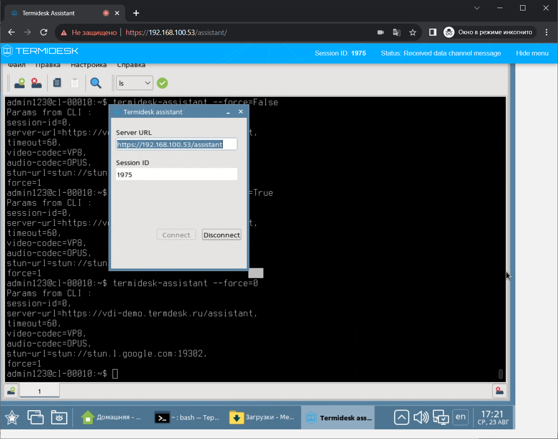Viewport: 558px width, 439px height.
Task: Open the Справка menu
Action: coord(131,65)
